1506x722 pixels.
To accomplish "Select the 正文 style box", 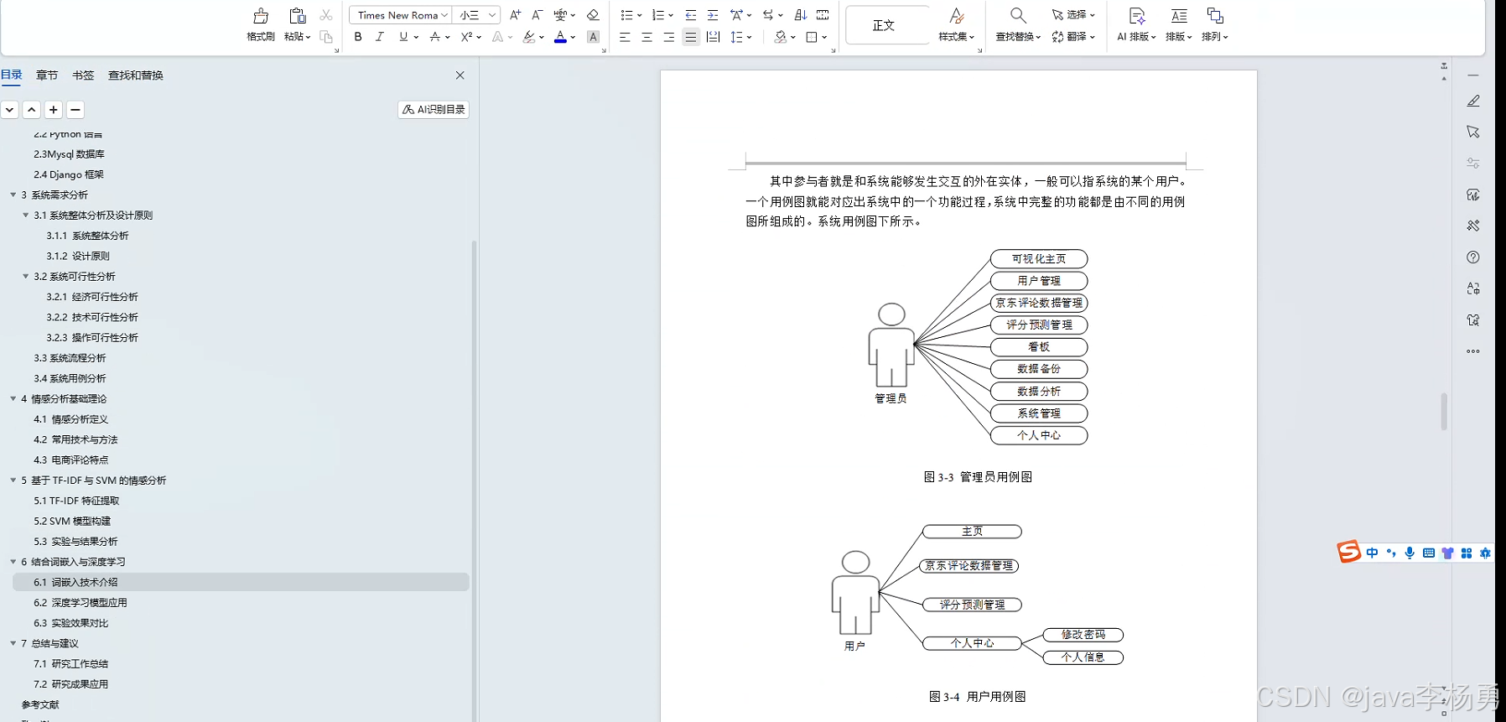I will (x=887, y=25).
